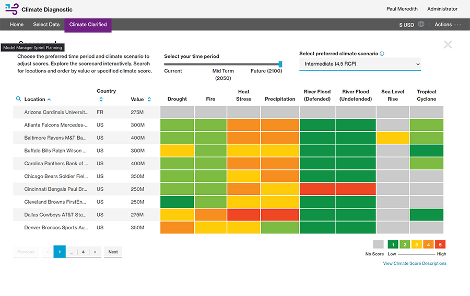Switch to the Select Data tab

46,24
